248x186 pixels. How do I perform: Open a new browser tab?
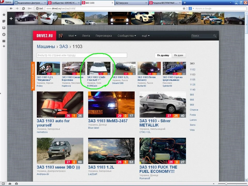tap(184, 3)
